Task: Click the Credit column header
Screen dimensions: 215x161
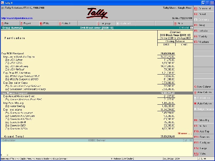Action: coord(184,44)
